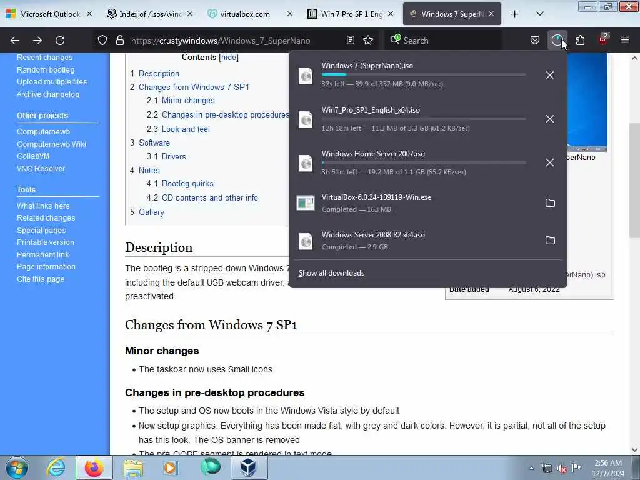Click the page vertical scrollbar
Viewport: 640px width, 480px height.
[634, 179]
